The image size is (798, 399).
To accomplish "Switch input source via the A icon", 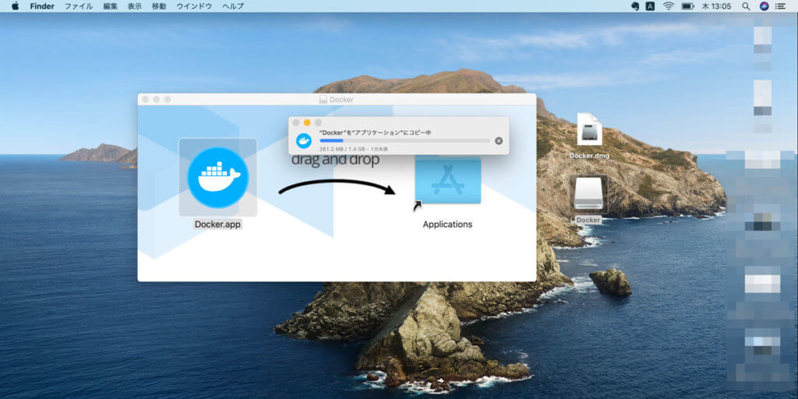I will click(651, 6).
